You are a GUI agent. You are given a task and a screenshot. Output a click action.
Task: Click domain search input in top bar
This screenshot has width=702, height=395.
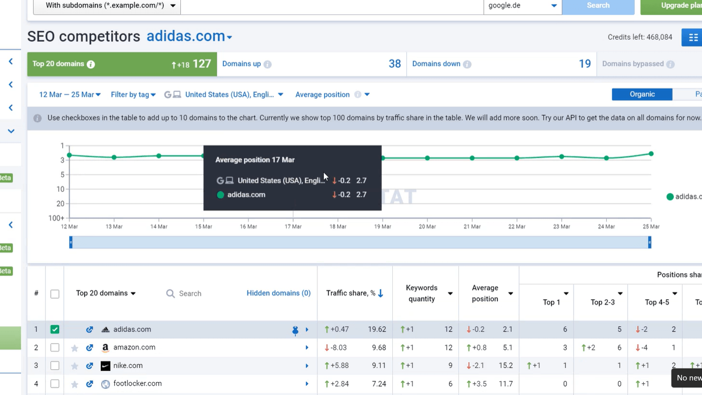point(332,6)
